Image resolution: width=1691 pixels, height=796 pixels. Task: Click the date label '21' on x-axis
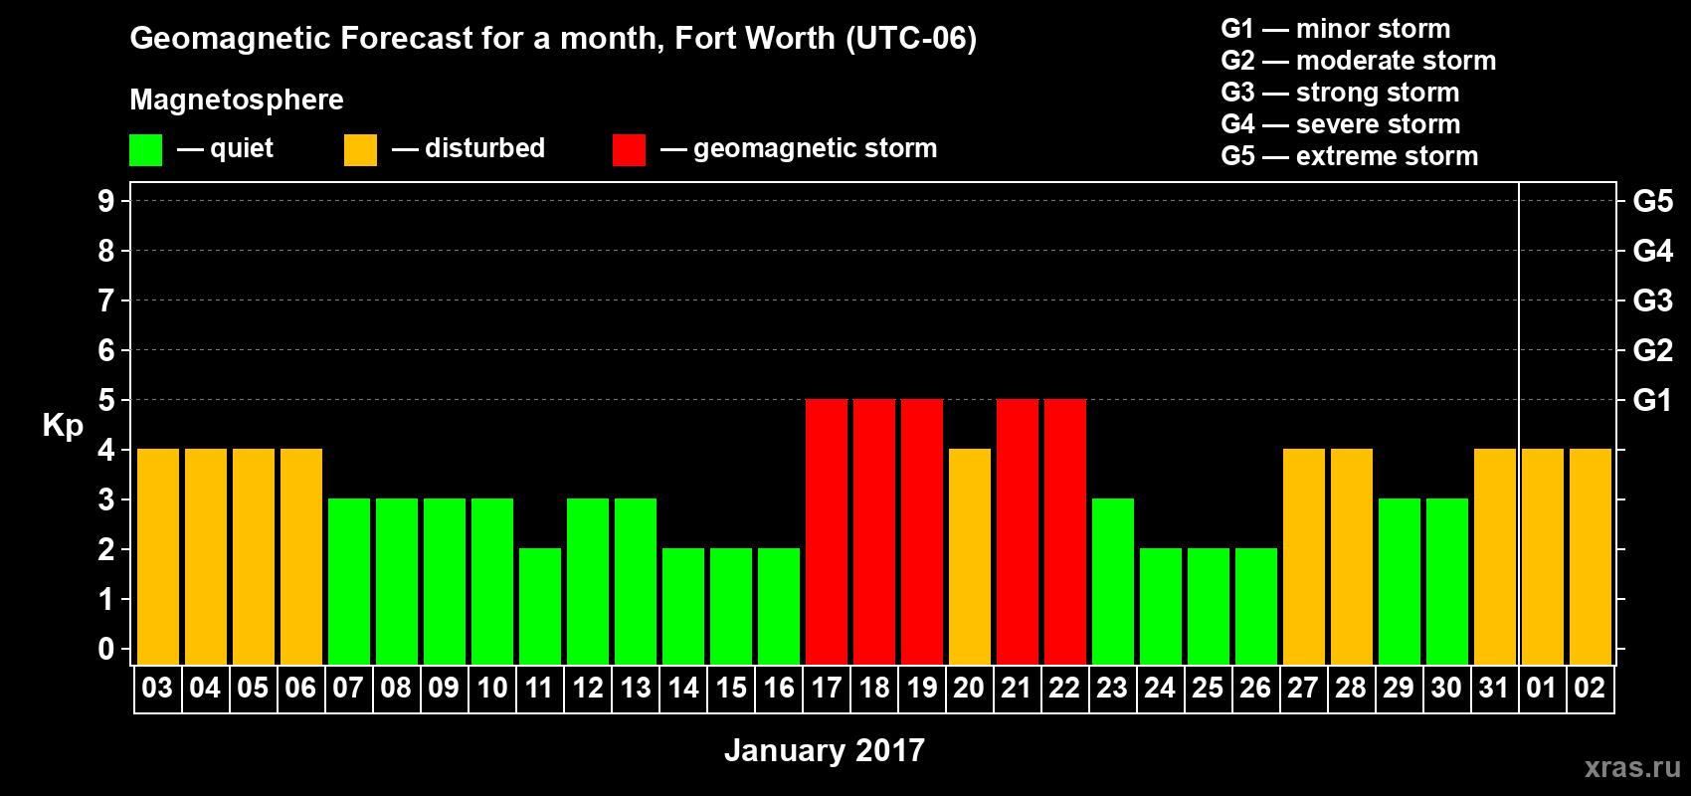pos(1017,689)
